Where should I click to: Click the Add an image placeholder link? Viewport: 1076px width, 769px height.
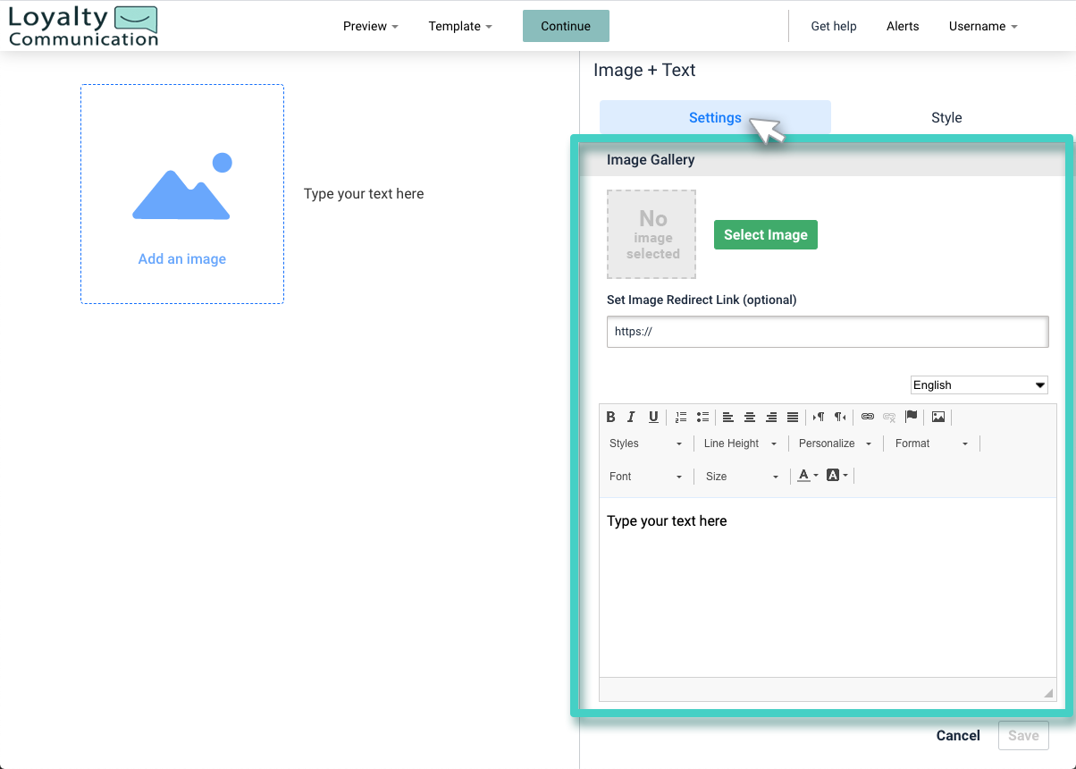(x=181, y=258)
